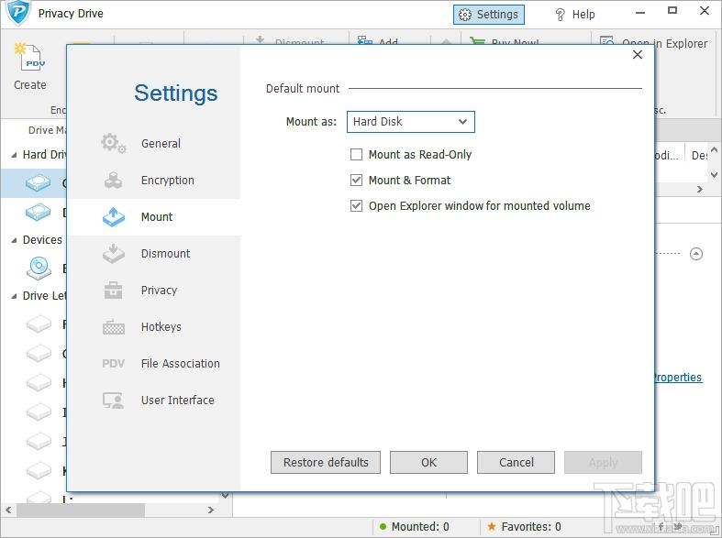
Task: Click the Create PDV volume icon
Action: pos(30,57)
